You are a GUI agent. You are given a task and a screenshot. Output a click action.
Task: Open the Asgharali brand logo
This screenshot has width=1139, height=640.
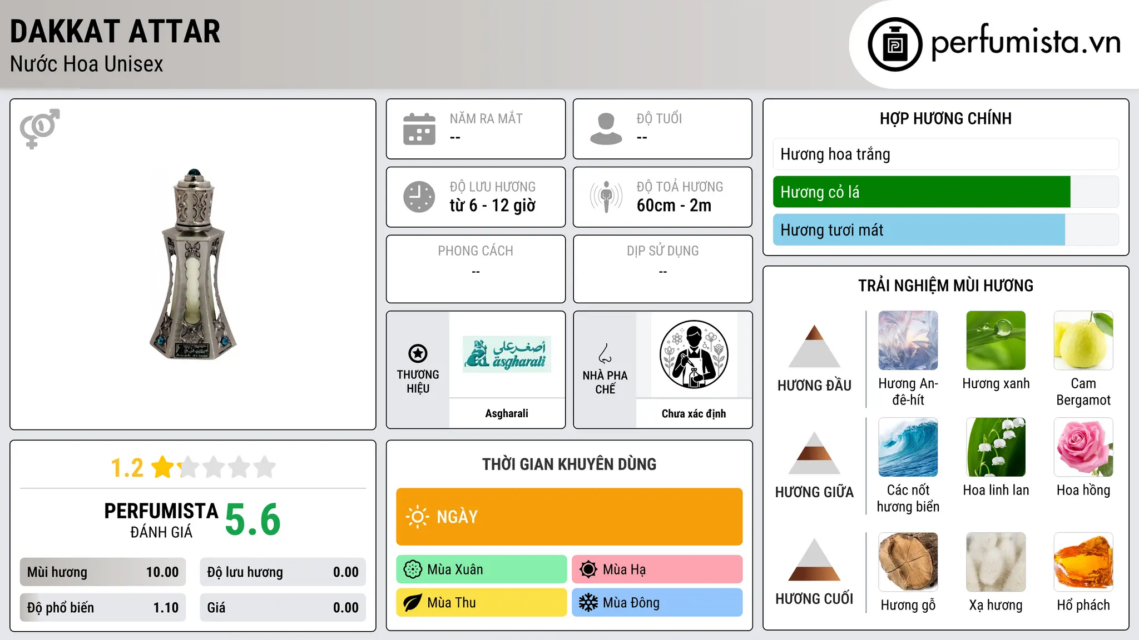point(507,354)
